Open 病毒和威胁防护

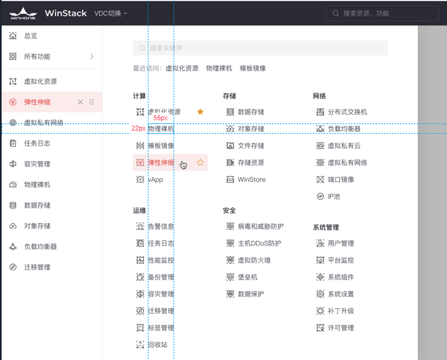[260, 227]
